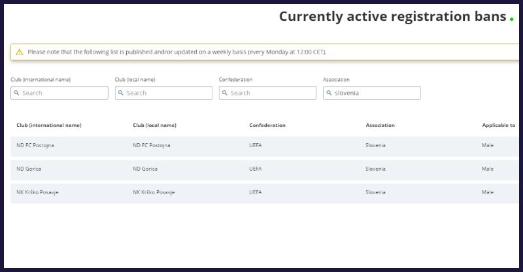
Task: Click magnifier icon in Club (local name) search
Action: [x=121, y=93]
